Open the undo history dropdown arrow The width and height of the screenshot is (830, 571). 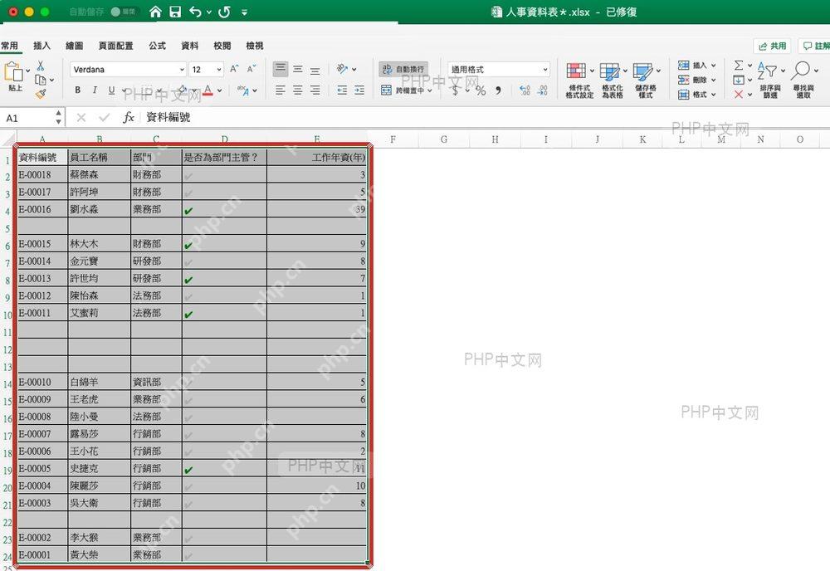point(209,12)
